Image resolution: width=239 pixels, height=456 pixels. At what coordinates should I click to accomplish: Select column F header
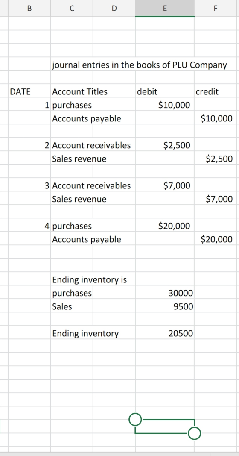click(215, 8)
